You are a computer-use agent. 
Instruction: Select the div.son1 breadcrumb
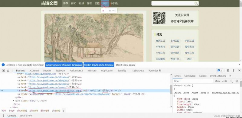pos(56,110)
